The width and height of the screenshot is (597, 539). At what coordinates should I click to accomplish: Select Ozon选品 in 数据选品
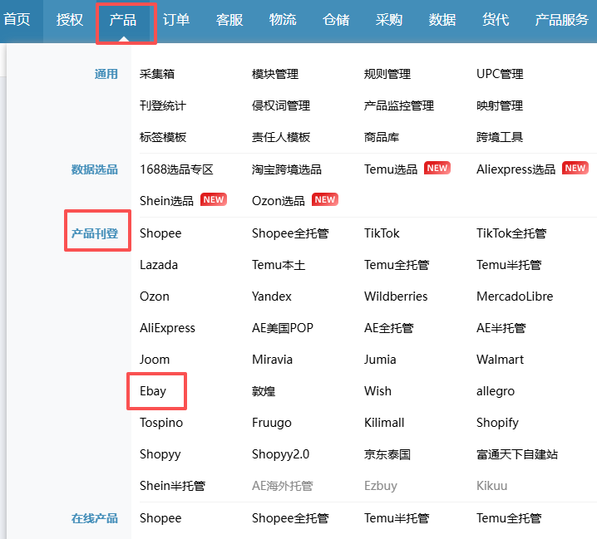tap(279, 200)
